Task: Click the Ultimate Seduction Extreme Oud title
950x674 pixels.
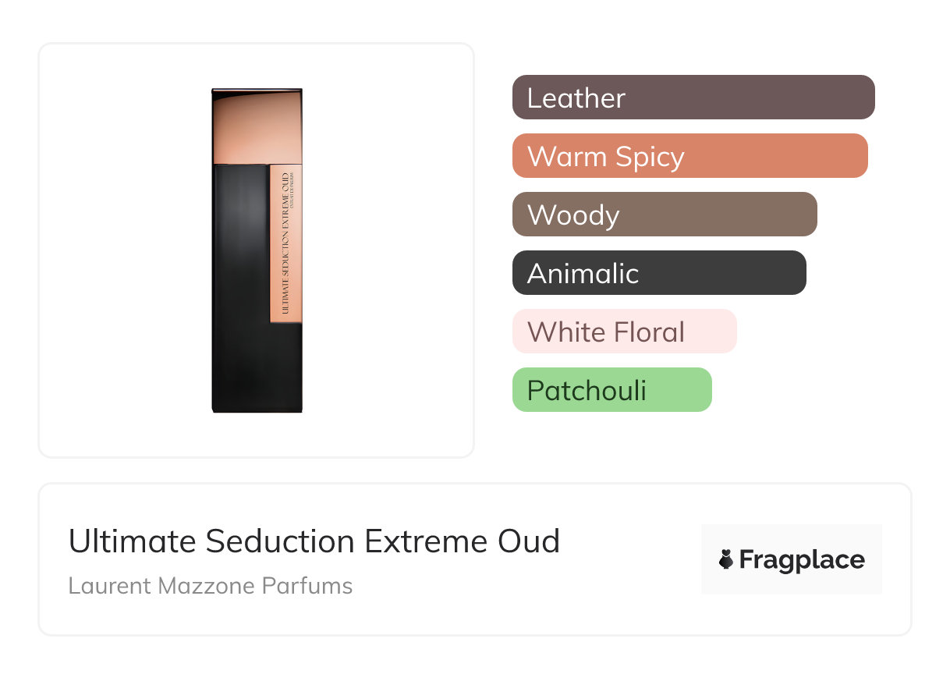Action: click(314, 541)
